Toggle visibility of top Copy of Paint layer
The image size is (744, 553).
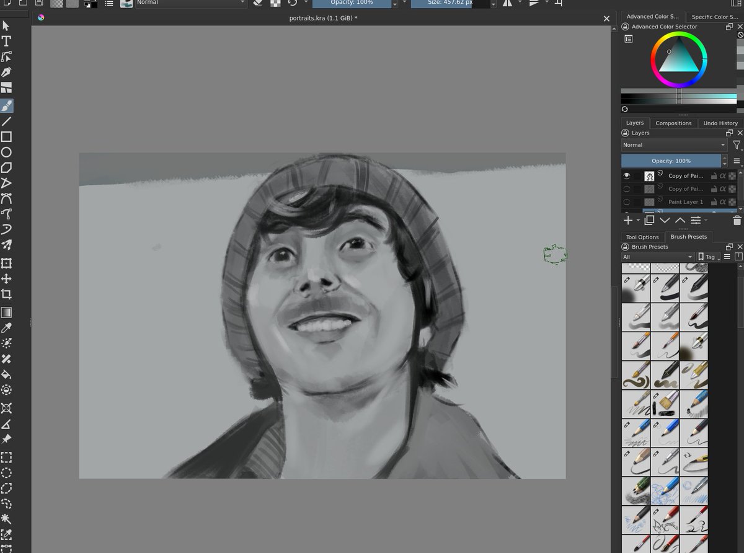click(x=627, y=176)
